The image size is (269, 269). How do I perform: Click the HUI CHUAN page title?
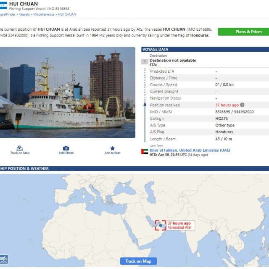[24, 4]
